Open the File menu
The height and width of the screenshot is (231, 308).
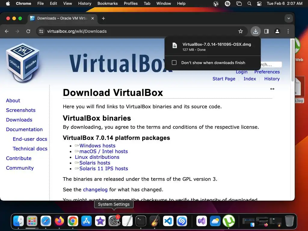(x=41, y=4)
